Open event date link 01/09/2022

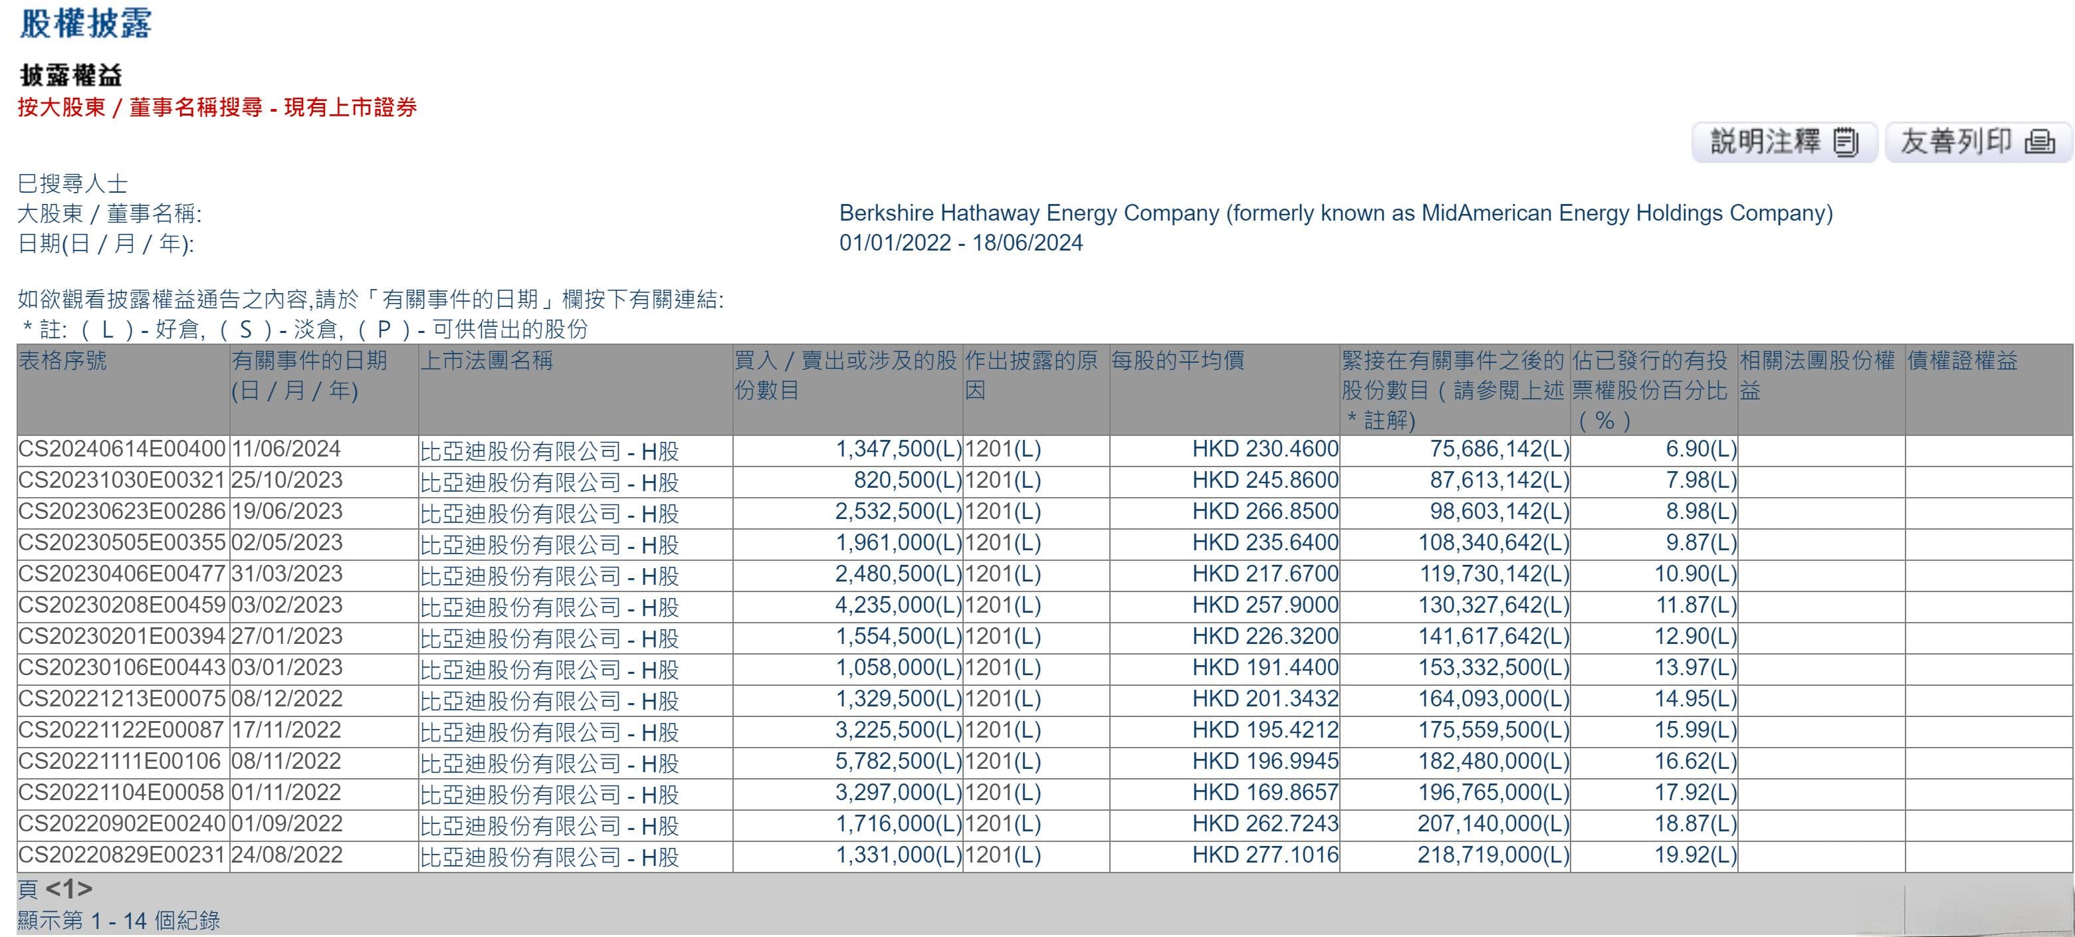[286, 824]
